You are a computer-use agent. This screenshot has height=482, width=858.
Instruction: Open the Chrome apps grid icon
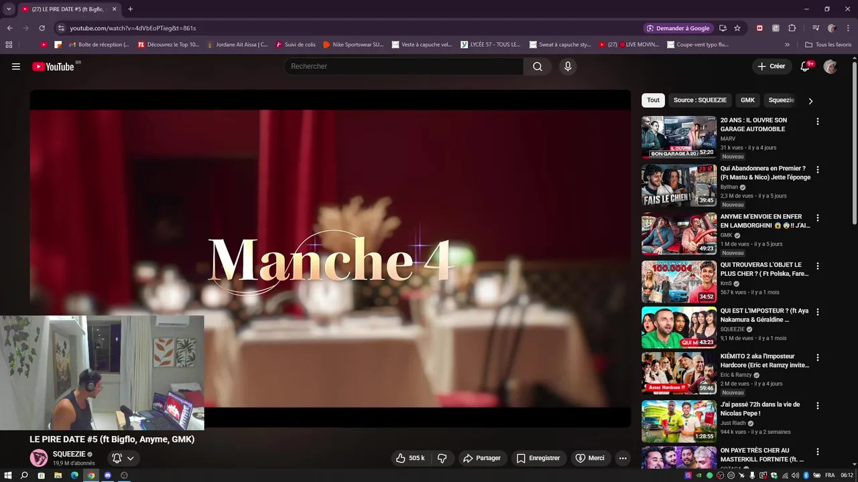coord(9,44)
